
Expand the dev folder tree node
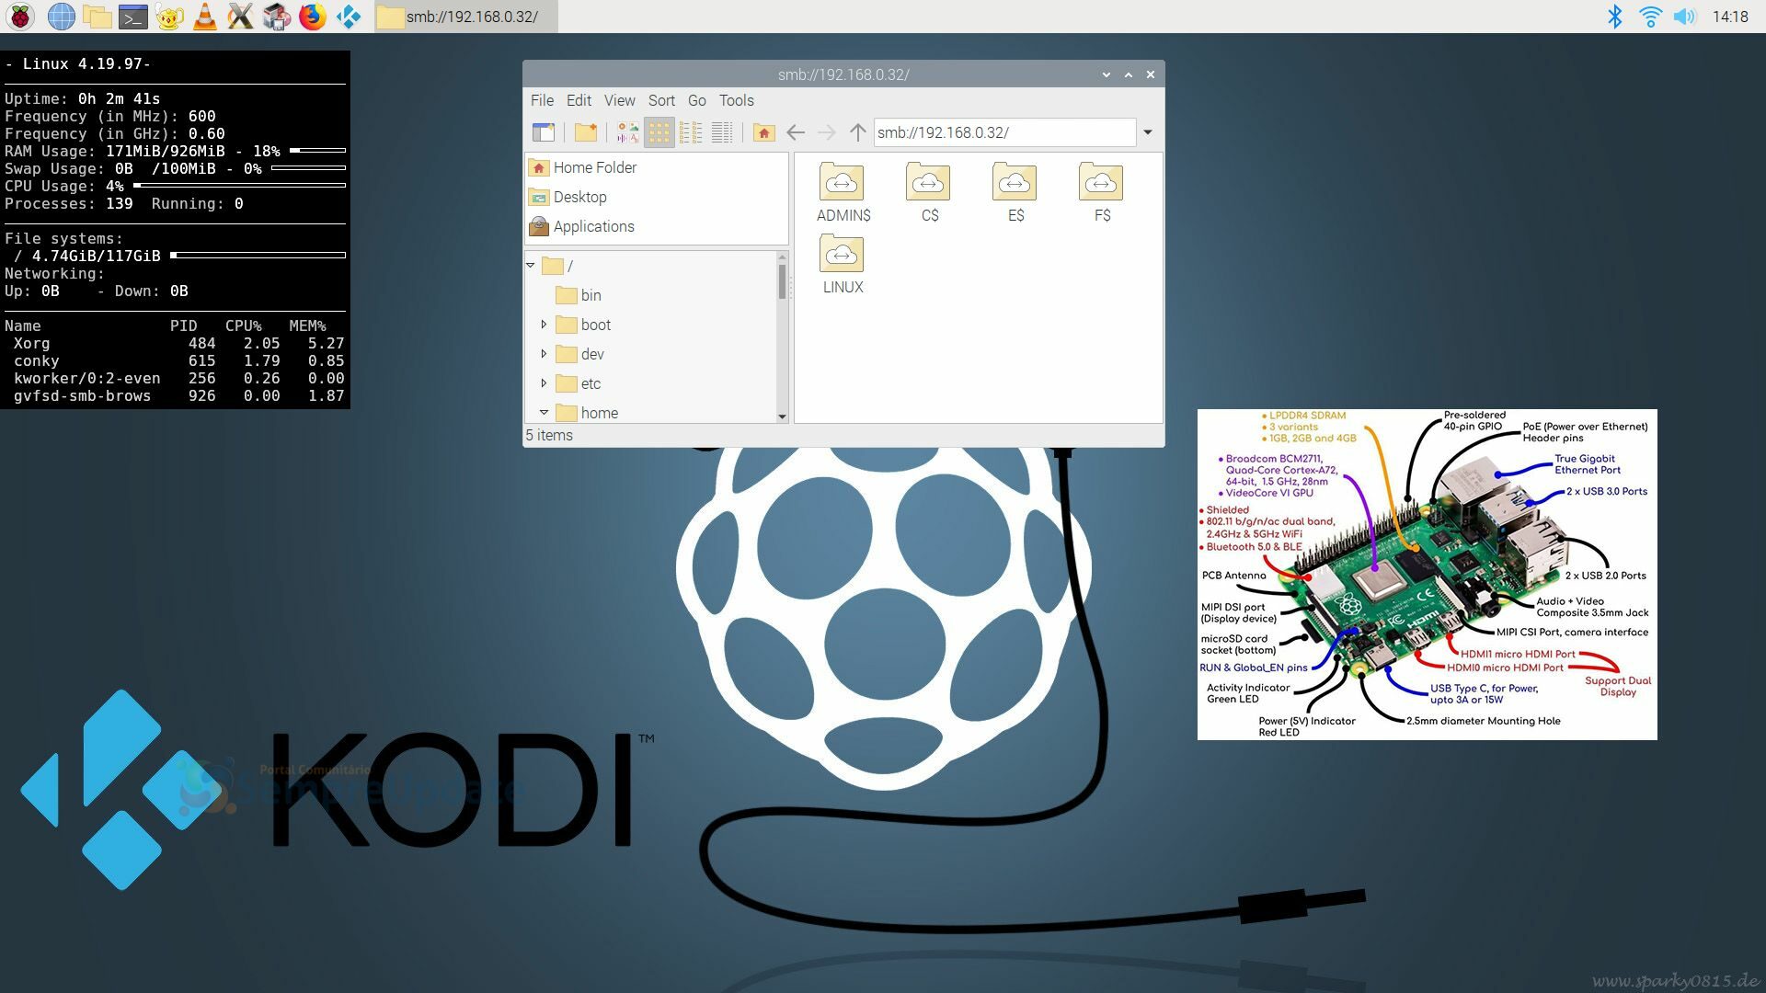(544, 354)
